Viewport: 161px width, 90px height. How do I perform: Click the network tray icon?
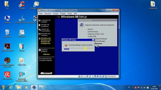coord(142,88)
